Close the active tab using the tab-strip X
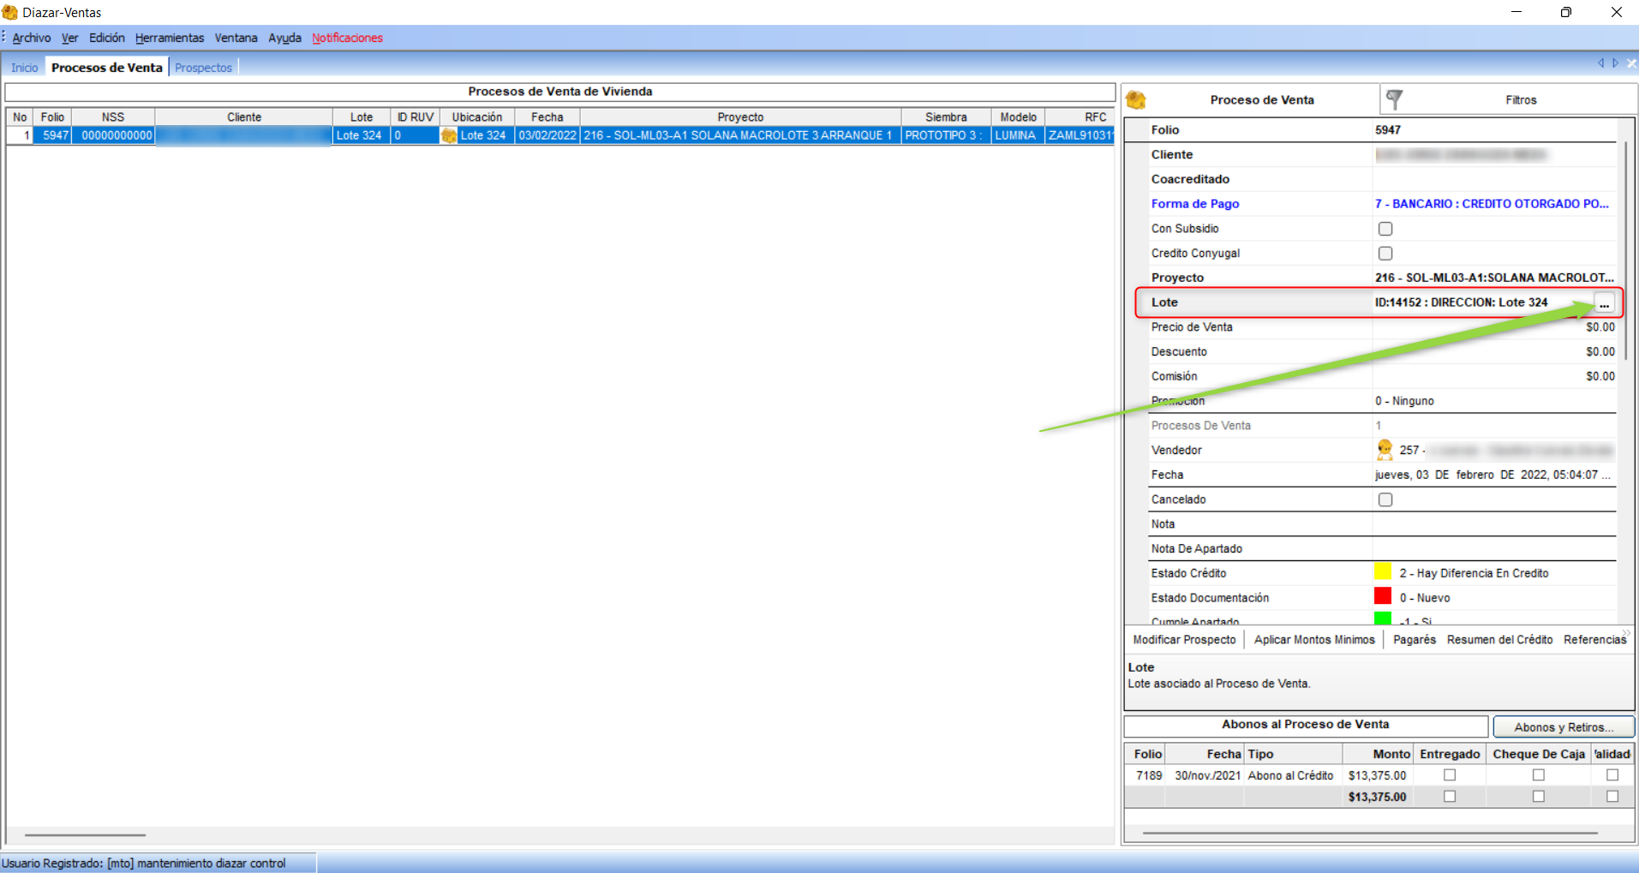The image size is (1639, 873). (x=1631, y=63)
